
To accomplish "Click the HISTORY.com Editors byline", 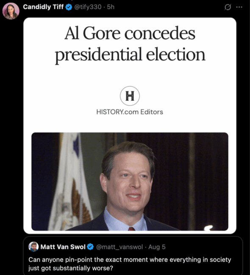I will [130, 112].
